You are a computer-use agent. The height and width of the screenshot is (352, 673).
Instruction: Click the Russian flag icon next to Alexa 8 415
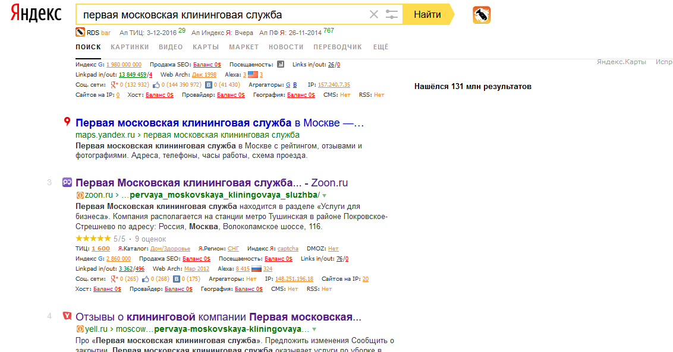click(256, 269)
